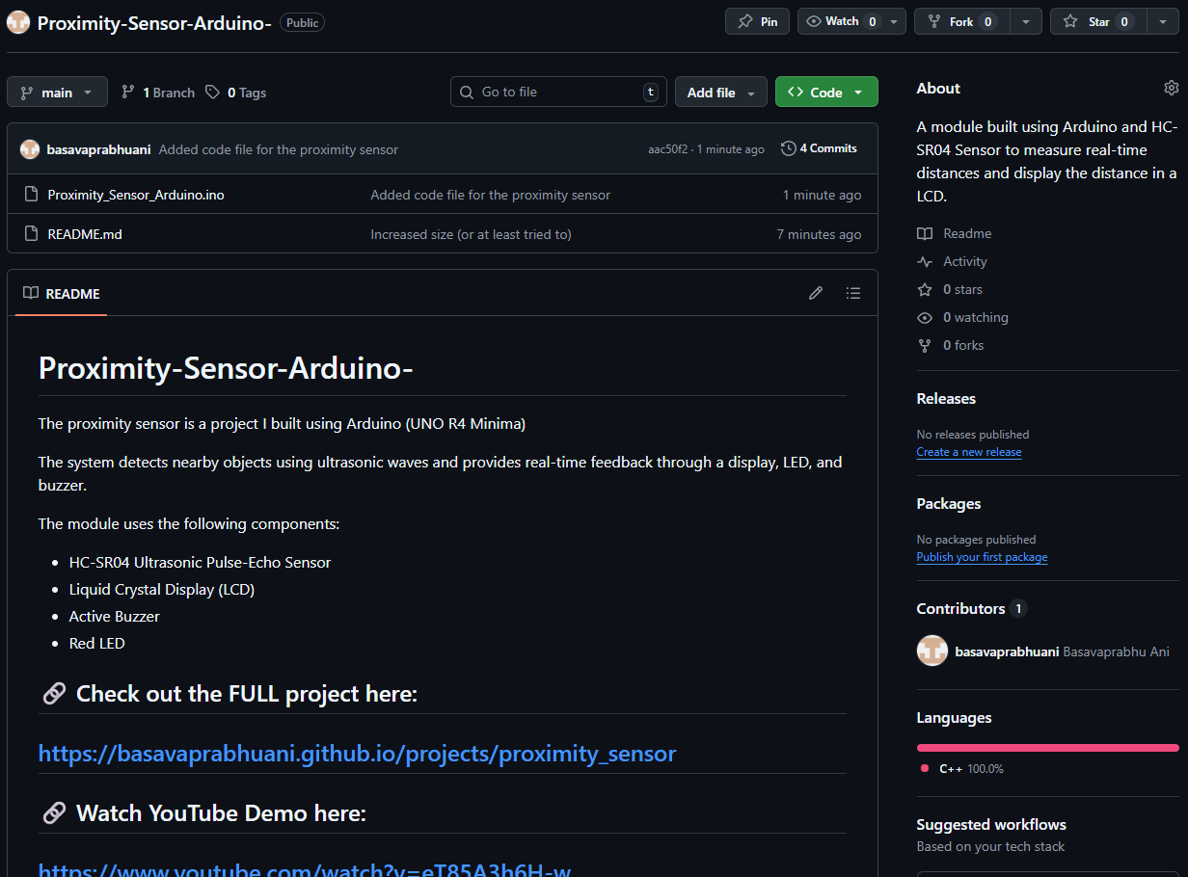Viewport: 1188px width, 877px height.
Task: Click Create a new release link
Action: pyautogui.click(x=968, y=452)
